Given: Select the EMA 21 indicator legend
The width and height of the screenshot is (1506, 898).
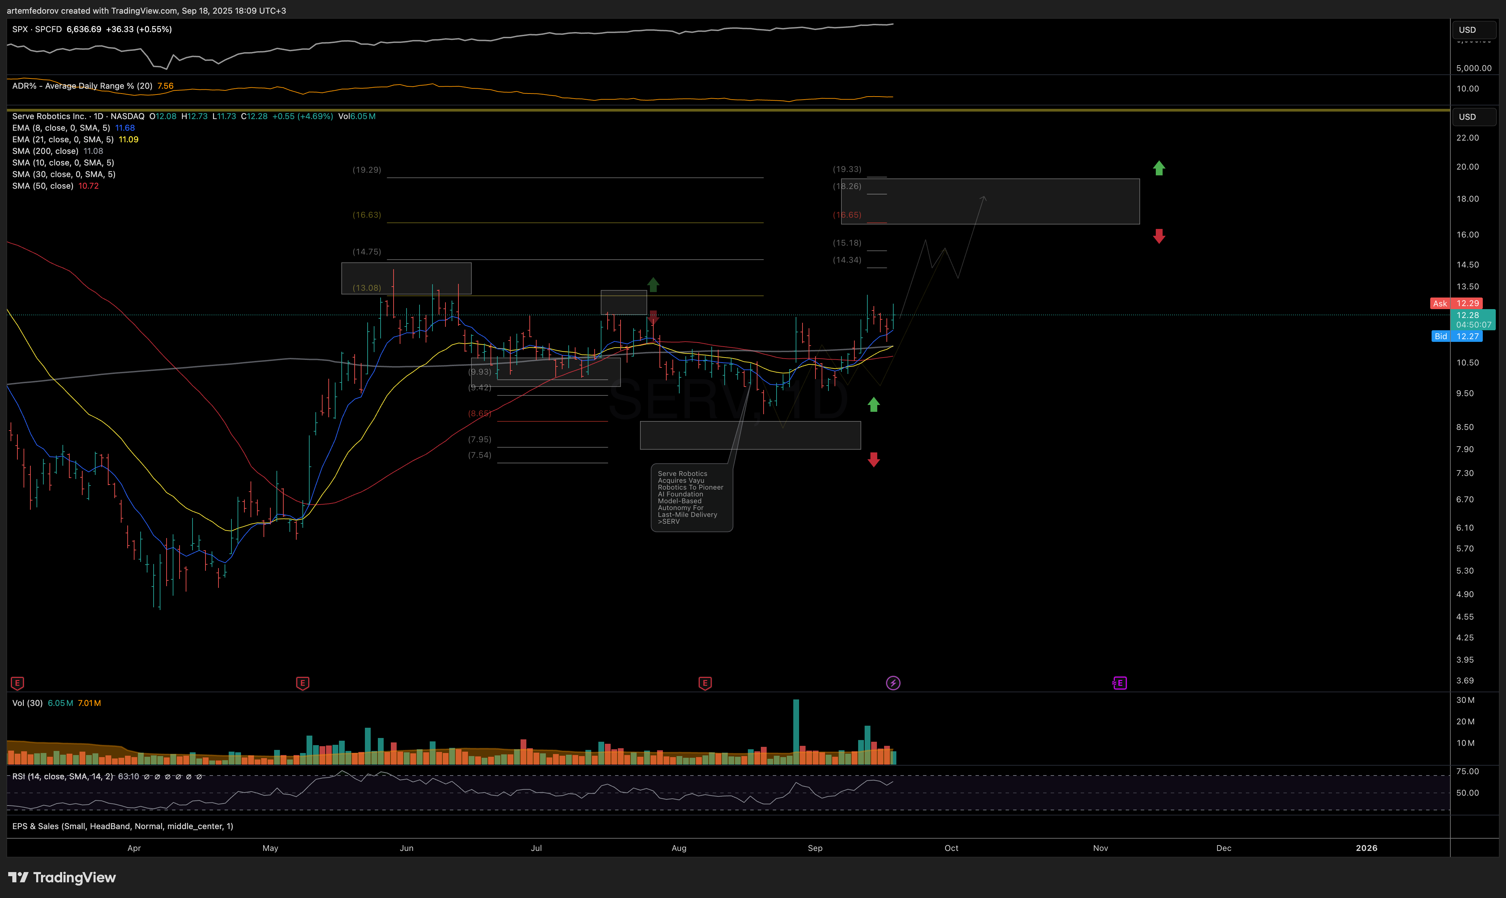Looking at the screenshot, I should 63,139.
